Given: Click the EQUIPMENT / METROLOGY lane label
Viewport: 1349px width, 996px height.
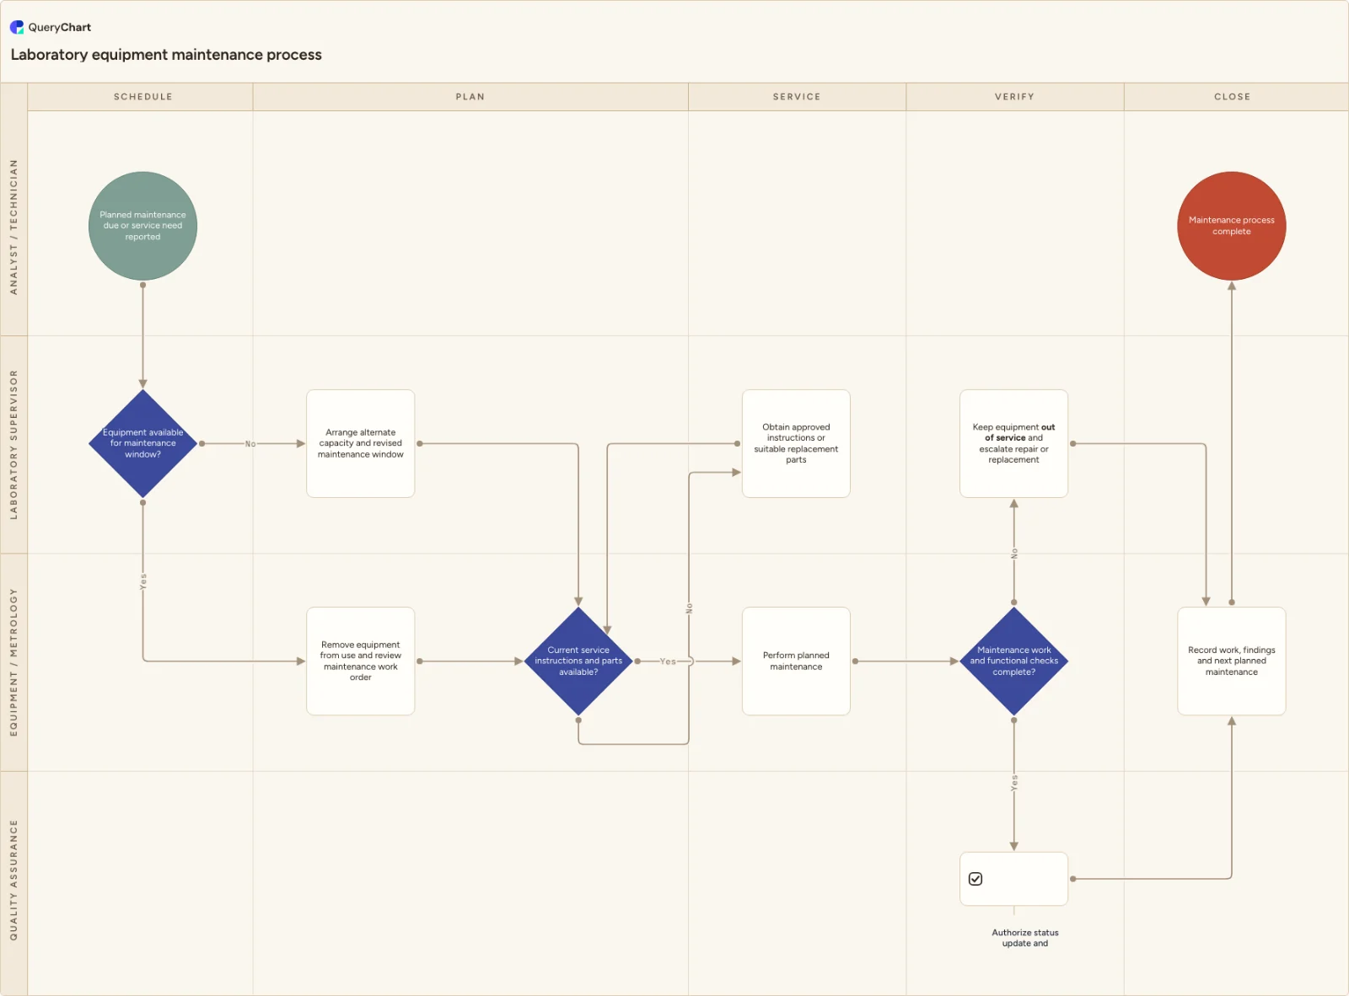Looking at the screenshot, I should click(x=13, y=662).
